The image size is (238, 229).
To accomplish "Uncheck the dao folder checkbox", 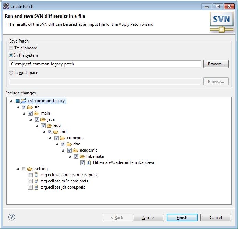I will (63, 144).
